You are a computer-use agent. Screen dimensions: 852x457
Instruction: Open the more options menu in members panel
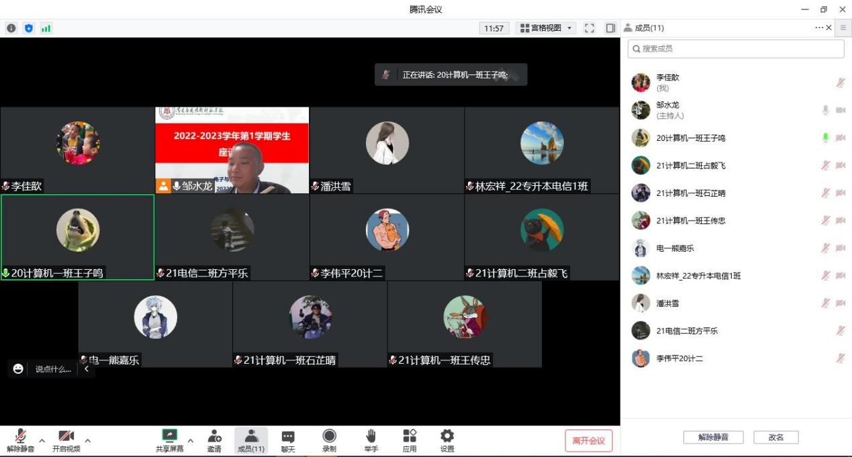pyautogui.click(x=819, y=28)
